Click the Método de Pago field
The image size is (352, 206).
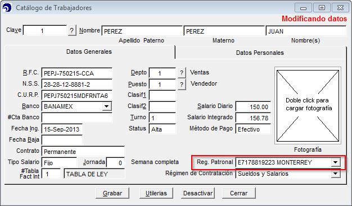(253, 129)
